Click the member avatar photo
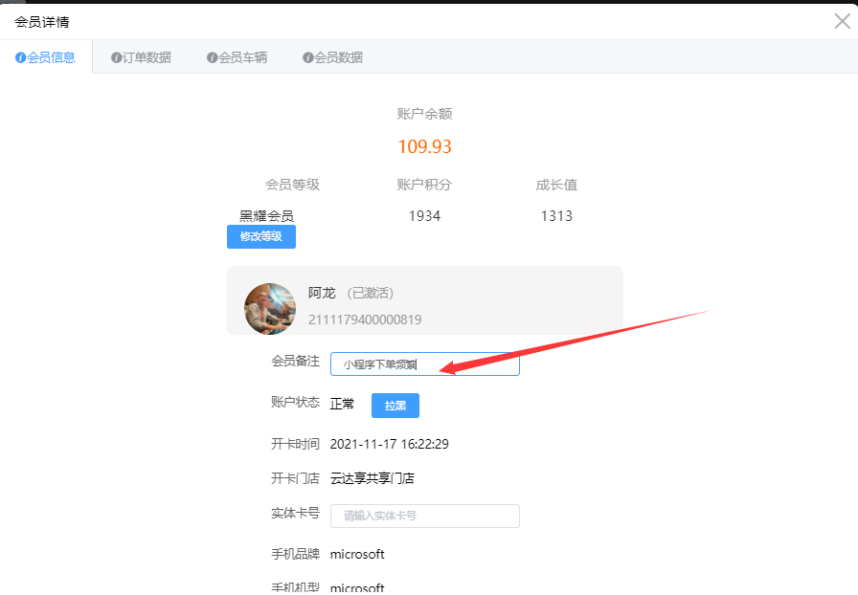The image size is (858, 595). tap(270, 308)
